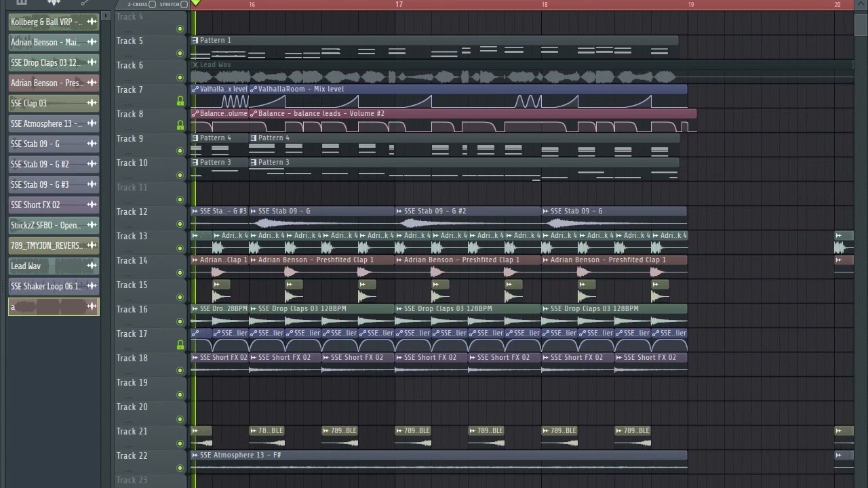The height and width of the screenshot is (488, 868).
Task: Toggle the STRETCH option
Action: point(184,4)
